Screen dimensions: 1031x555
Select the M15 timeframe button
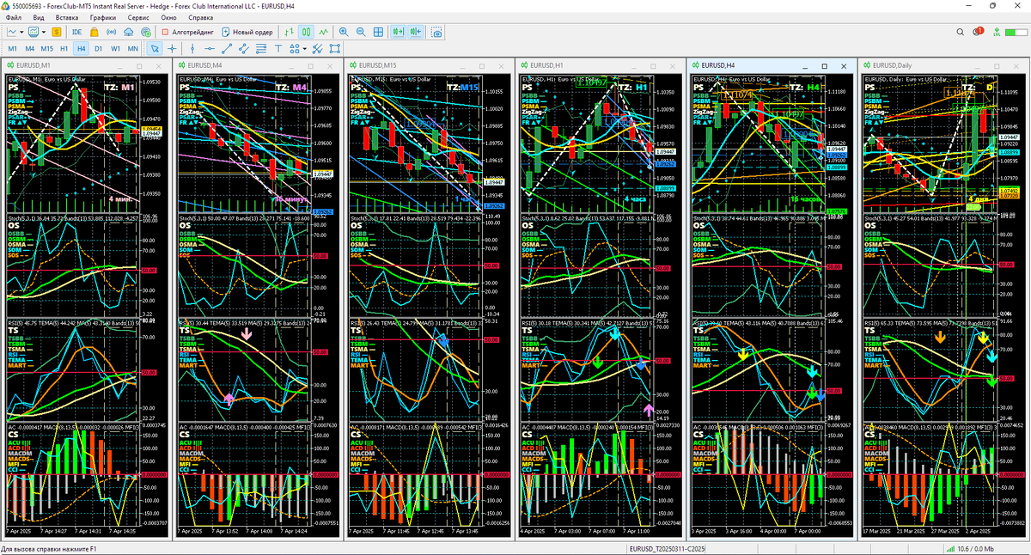47,49
